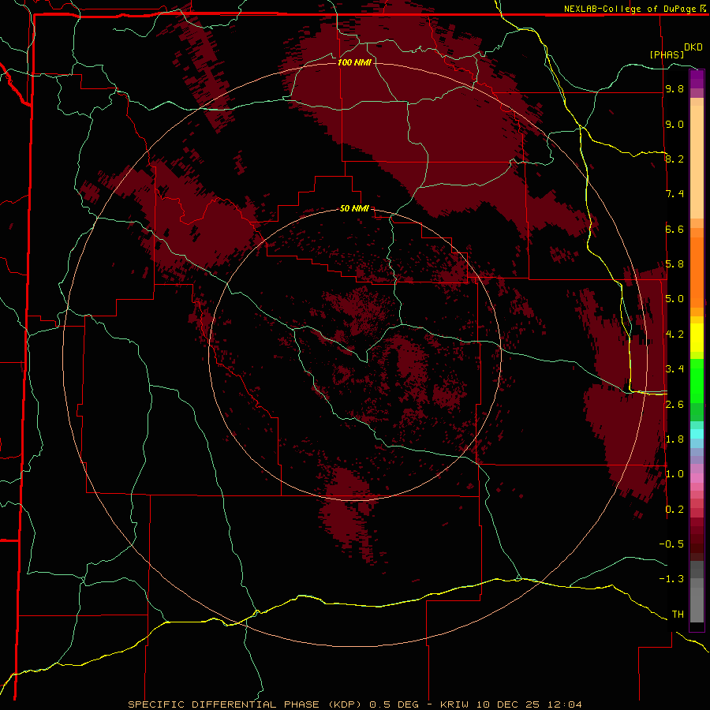Click the 5.8 value on the color scale
The height and width of the screenshot is (710, 710).
click(x=674, y=264)
